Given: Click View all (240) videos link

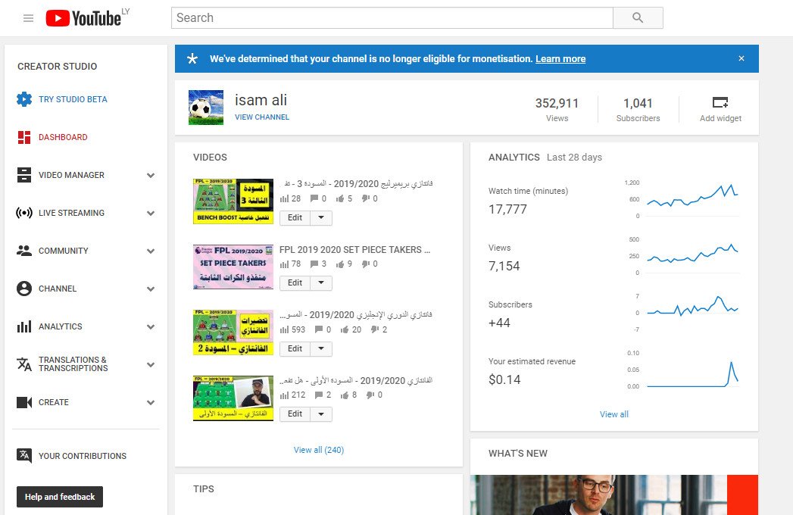Looking at the screenshot, I should [x=319, y=450].
